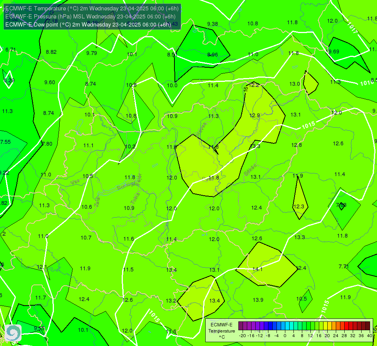This screenshot has height=346, width=377.
Task: Click the temperature value 11.5
Action: point(128,269)
